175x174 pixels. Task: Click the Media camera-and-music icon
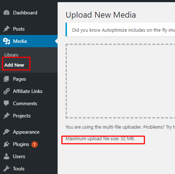[6, 41]
